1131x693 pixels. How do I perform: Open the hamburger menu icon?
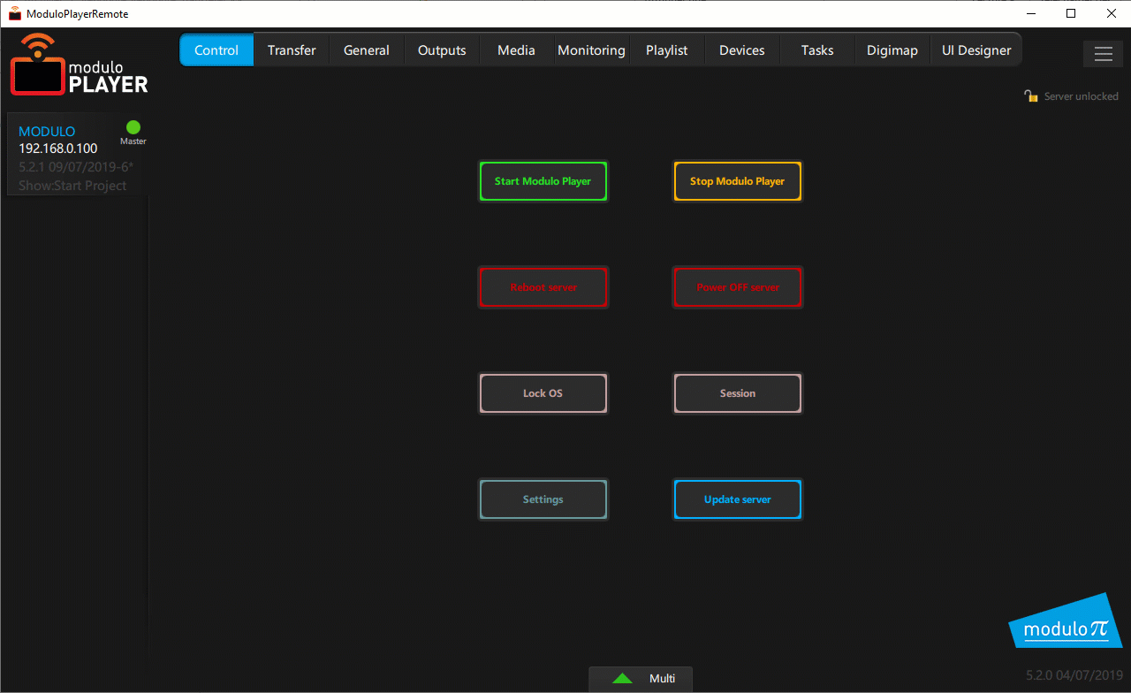[x=1103, y=53]
